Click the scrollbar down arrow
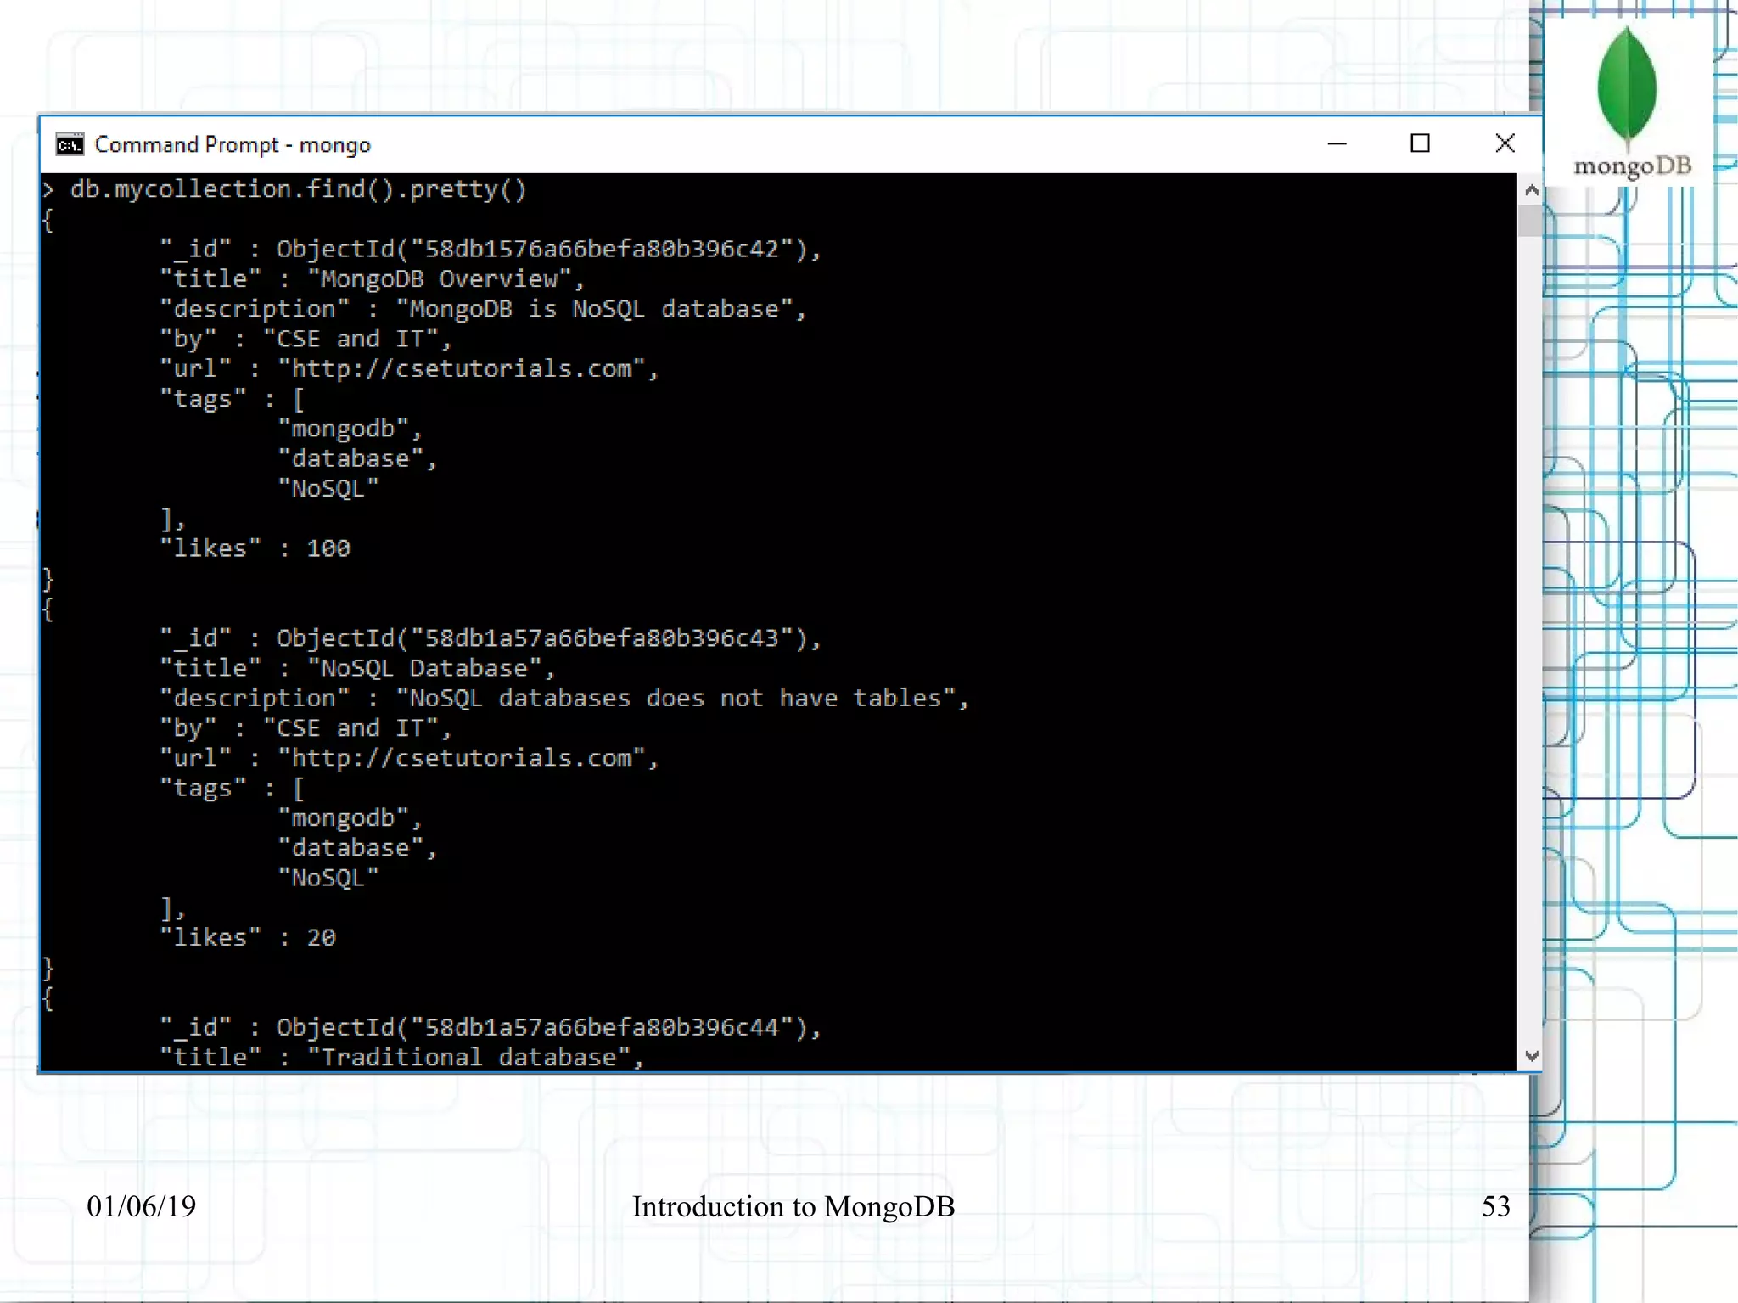 [x=1531, y=1056]
